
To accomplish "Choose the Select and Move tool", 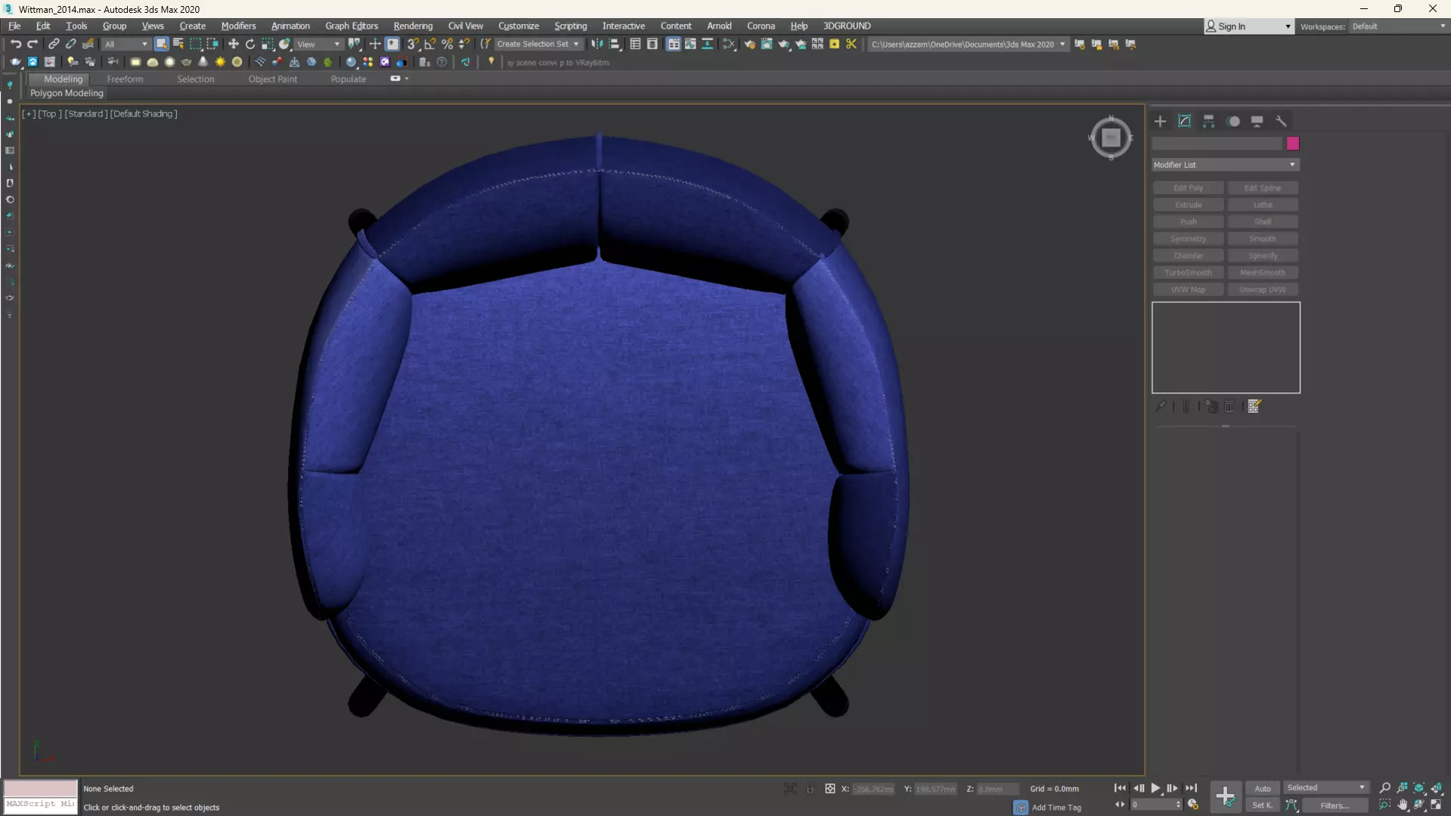I will point(233,44).
